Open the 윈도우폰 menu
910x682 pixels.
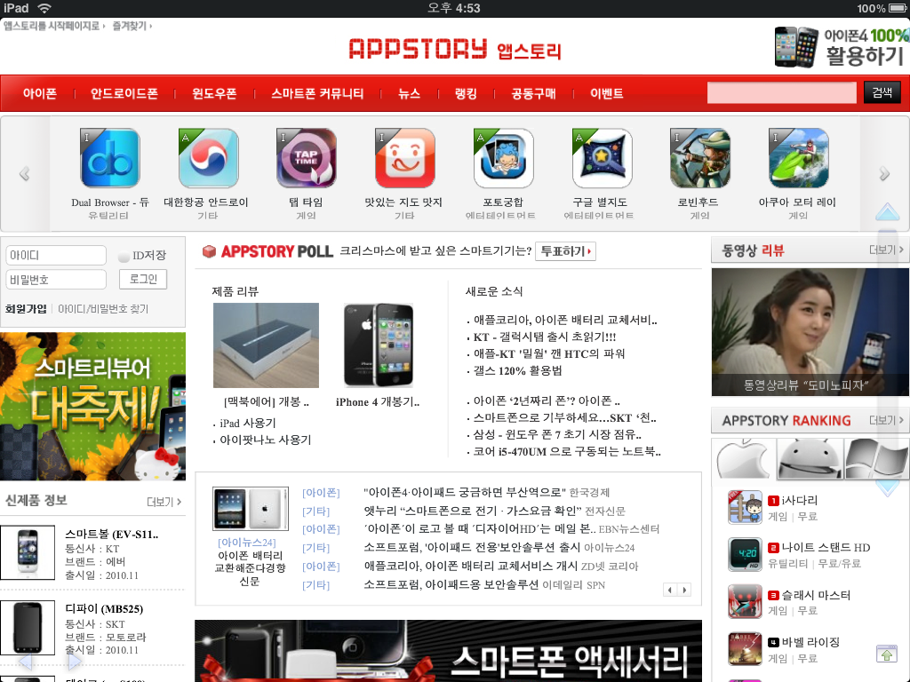(214, 93)
